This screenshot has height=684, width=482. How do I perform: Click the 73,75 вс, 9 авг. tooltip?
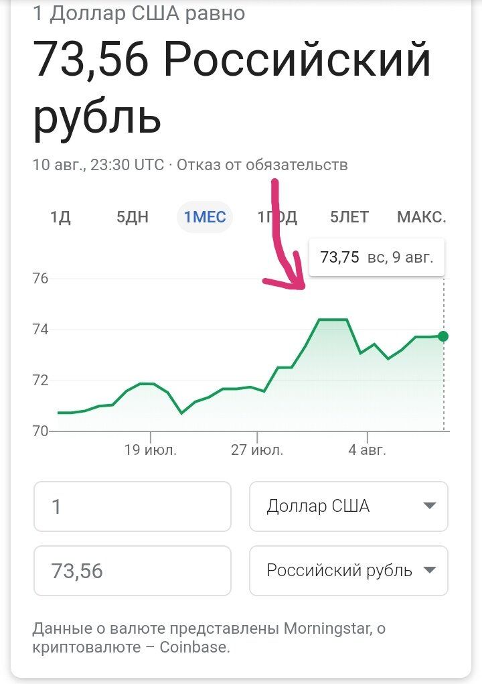(x=376, y=257)
